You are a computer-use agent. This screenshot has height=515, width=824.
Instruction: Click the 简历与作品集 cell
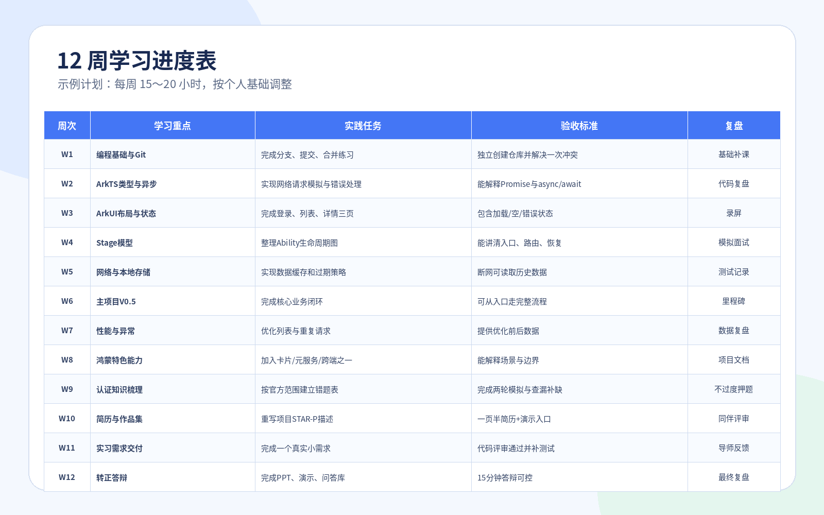[x=173, y=418]
